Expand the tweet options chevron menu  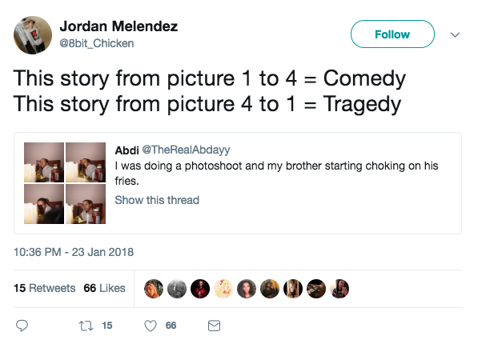coord(456,34)
